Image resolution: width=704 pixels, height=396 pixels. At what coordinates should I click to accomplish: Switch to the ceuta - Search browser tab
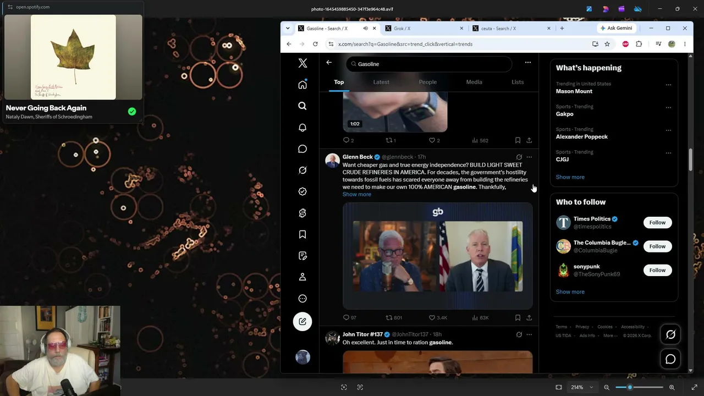point(512,29)
